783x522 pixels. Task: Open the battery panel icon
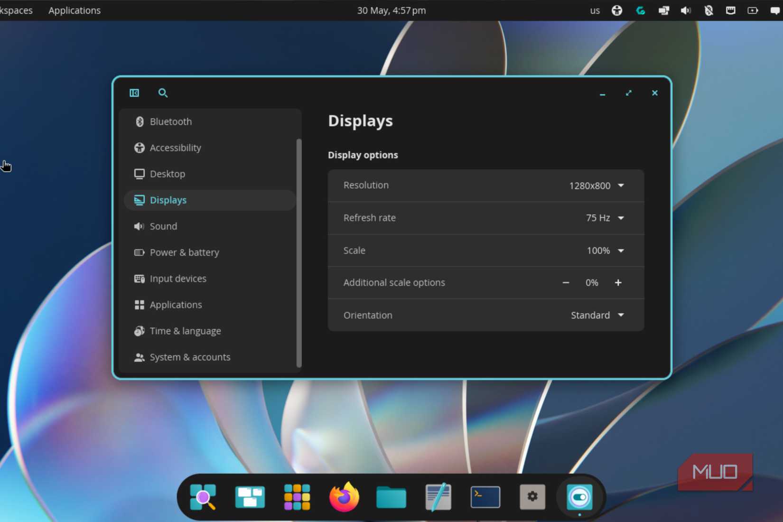(x=753, y=10)
